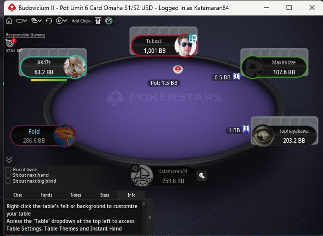This screenshot has width=323, height=236.
Task: Click the chips icon beside Katamaran84
Action: [202, 176]
